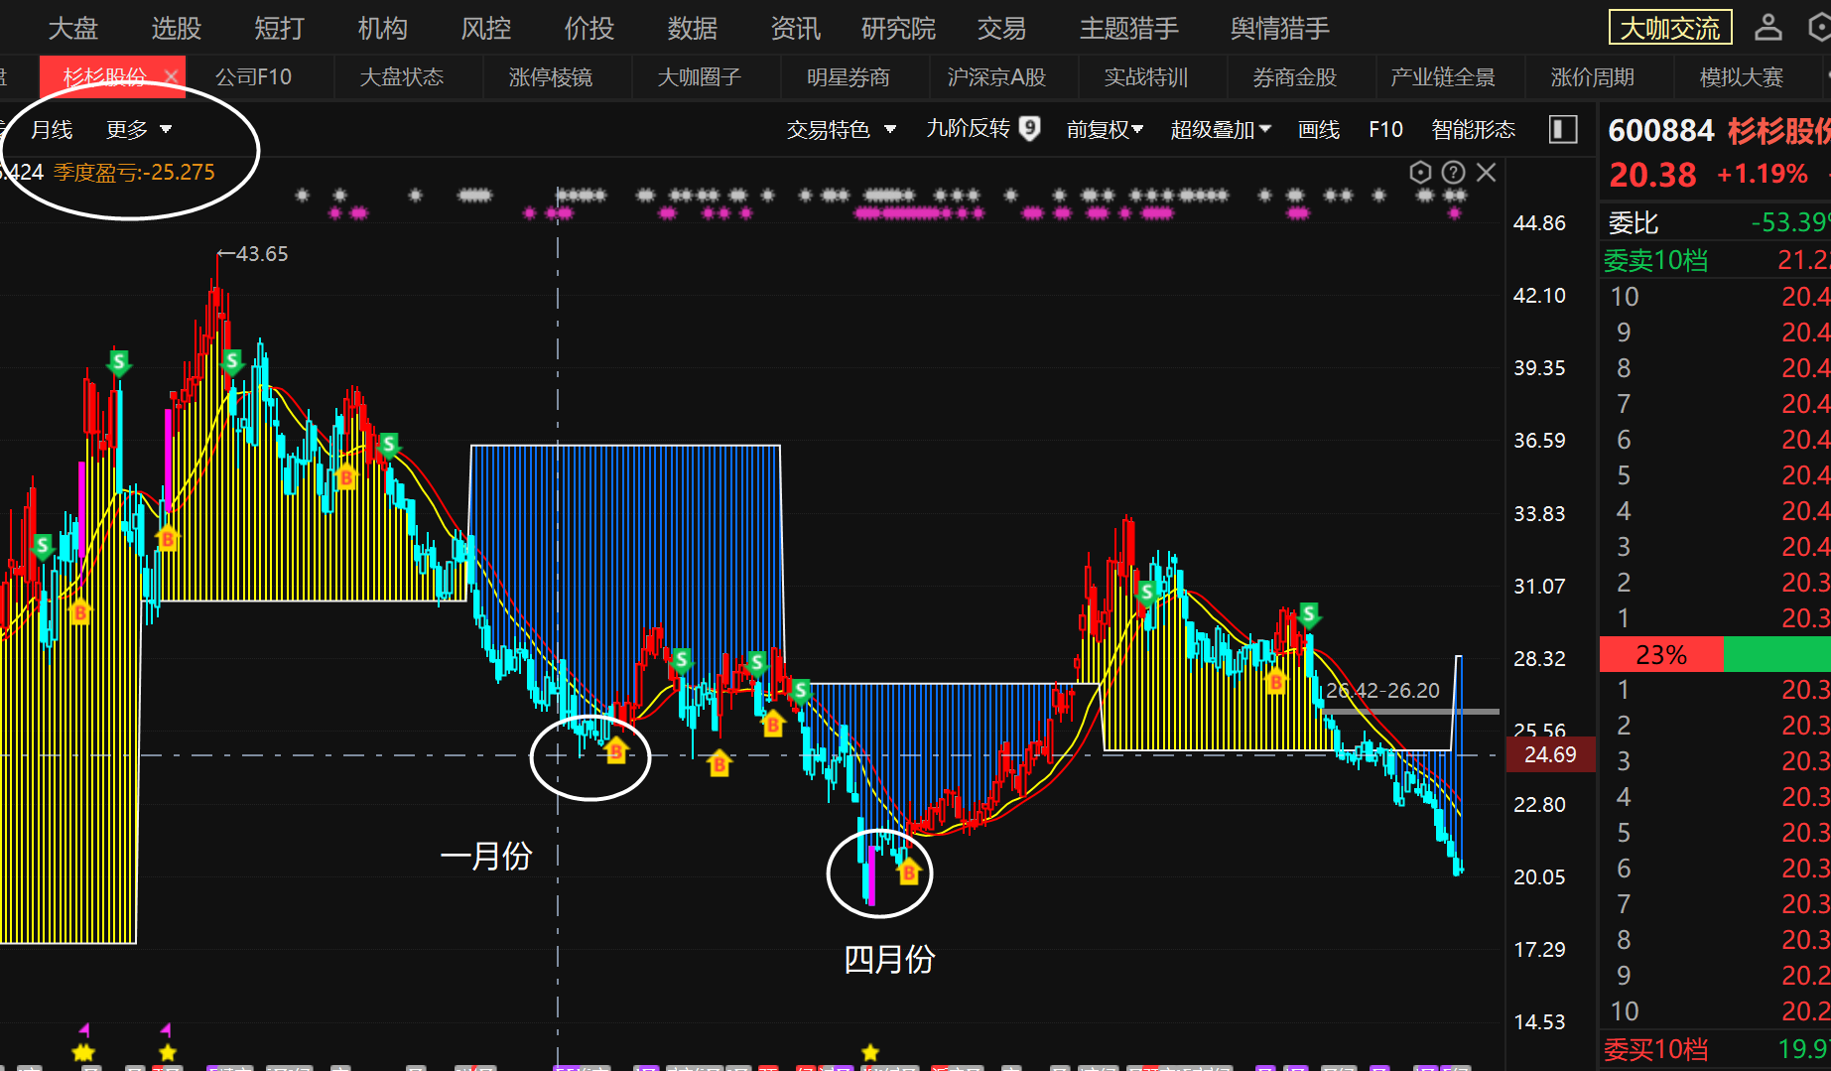Switch to the 券商金股 tab
Image resolution: width=1831 pixels, height=1071 pixels.
[1295, 76]
